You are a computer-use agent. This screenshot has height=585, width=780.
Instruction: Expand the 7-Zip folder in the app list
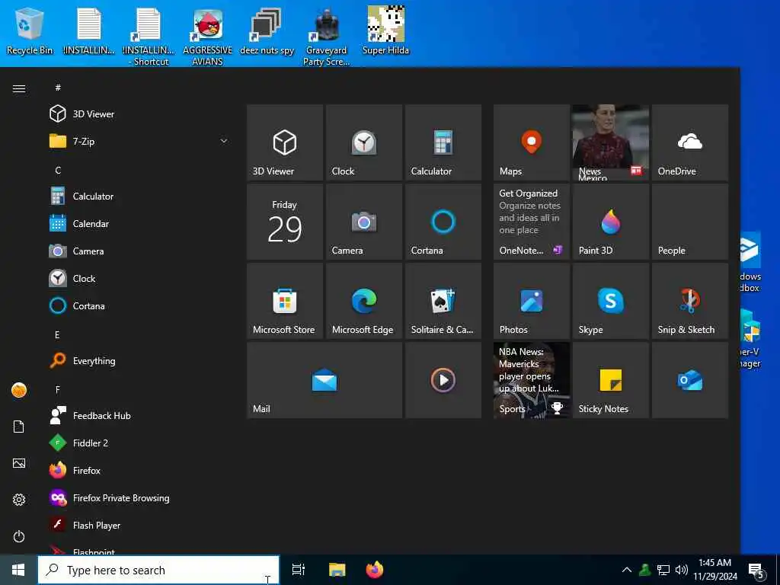[x=139, y=141]
